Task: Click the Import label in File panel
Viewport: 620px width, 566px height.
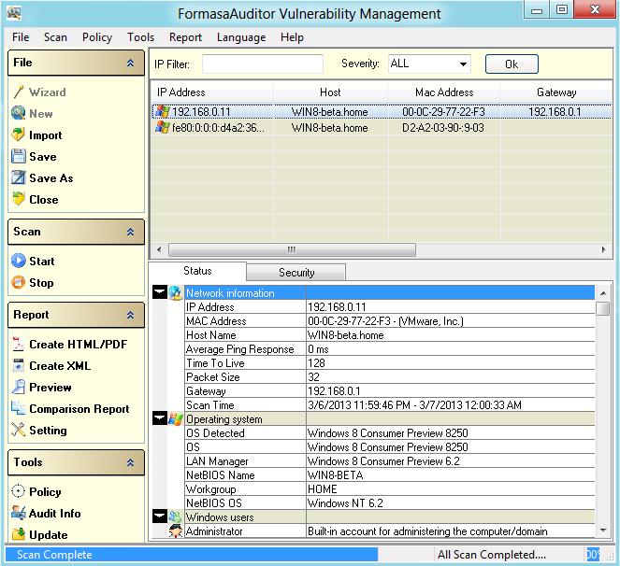Action: [x=46, y=135]
